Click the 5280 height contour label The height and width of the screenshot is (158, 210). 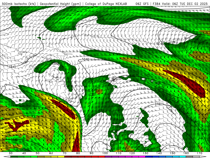click(x=55, y=63)
